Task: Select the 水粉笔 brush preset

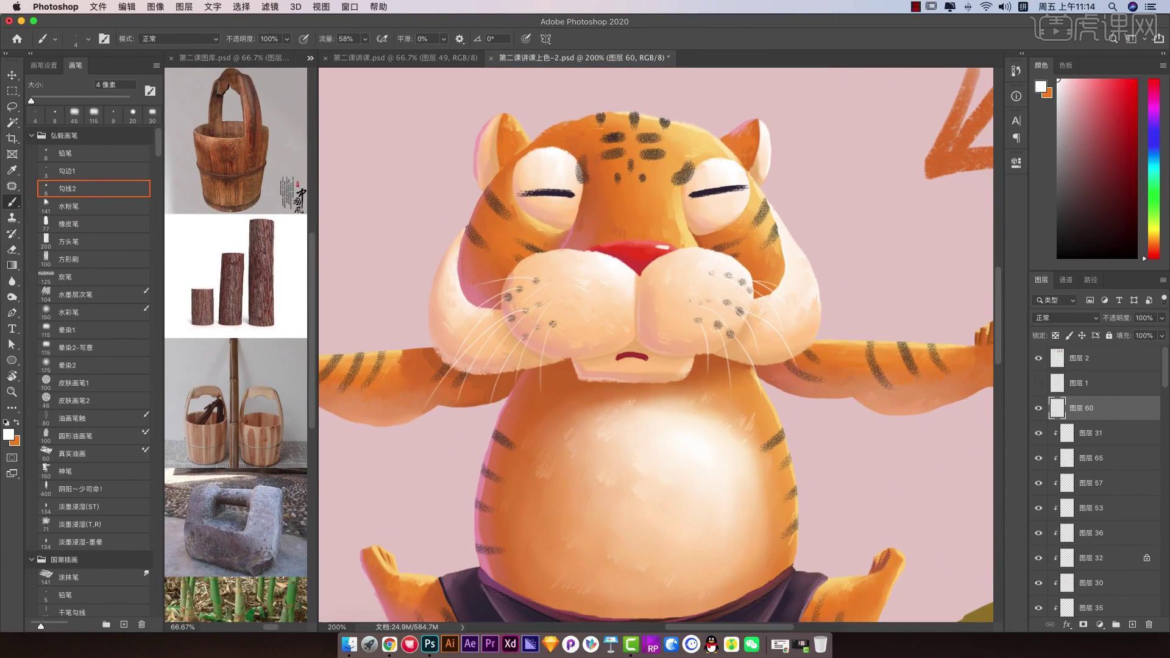Action: 94,207
